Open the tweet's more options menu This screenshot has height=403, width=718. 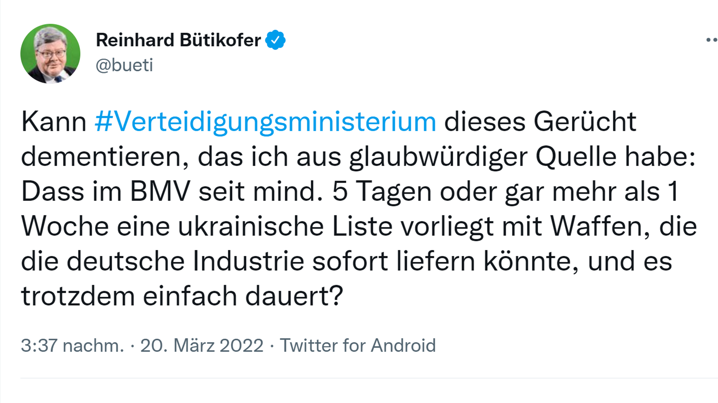(711, 40)
